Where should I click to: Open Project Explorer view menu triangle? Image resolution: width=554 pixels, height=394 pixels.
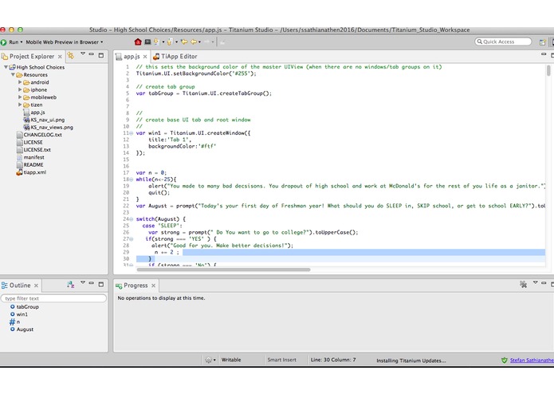83,53
